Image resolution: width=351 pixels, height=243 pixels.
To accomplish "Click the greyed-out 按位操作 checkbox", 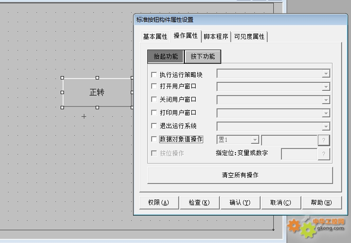I will (x=154, y=153).
